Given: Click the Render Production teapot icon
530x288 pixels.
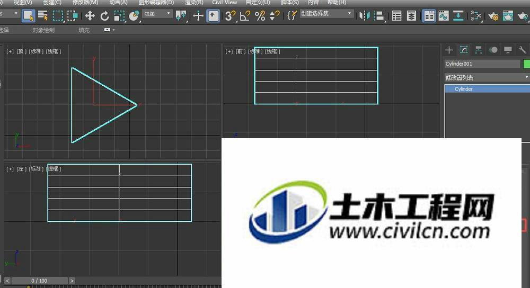Looking at the screenshot, I should tap(523, 16).
